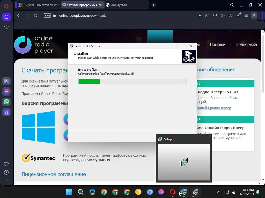
Task: Go back to the previous page
Action: pyautogui.click(x=18, y=15)
